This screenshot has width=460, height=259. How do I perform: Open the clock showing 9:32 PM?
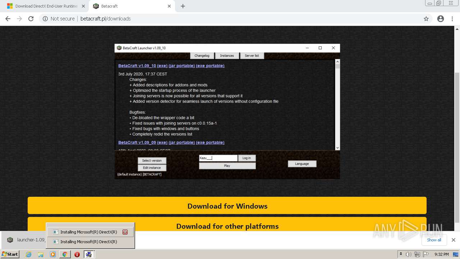click(441, 254)
